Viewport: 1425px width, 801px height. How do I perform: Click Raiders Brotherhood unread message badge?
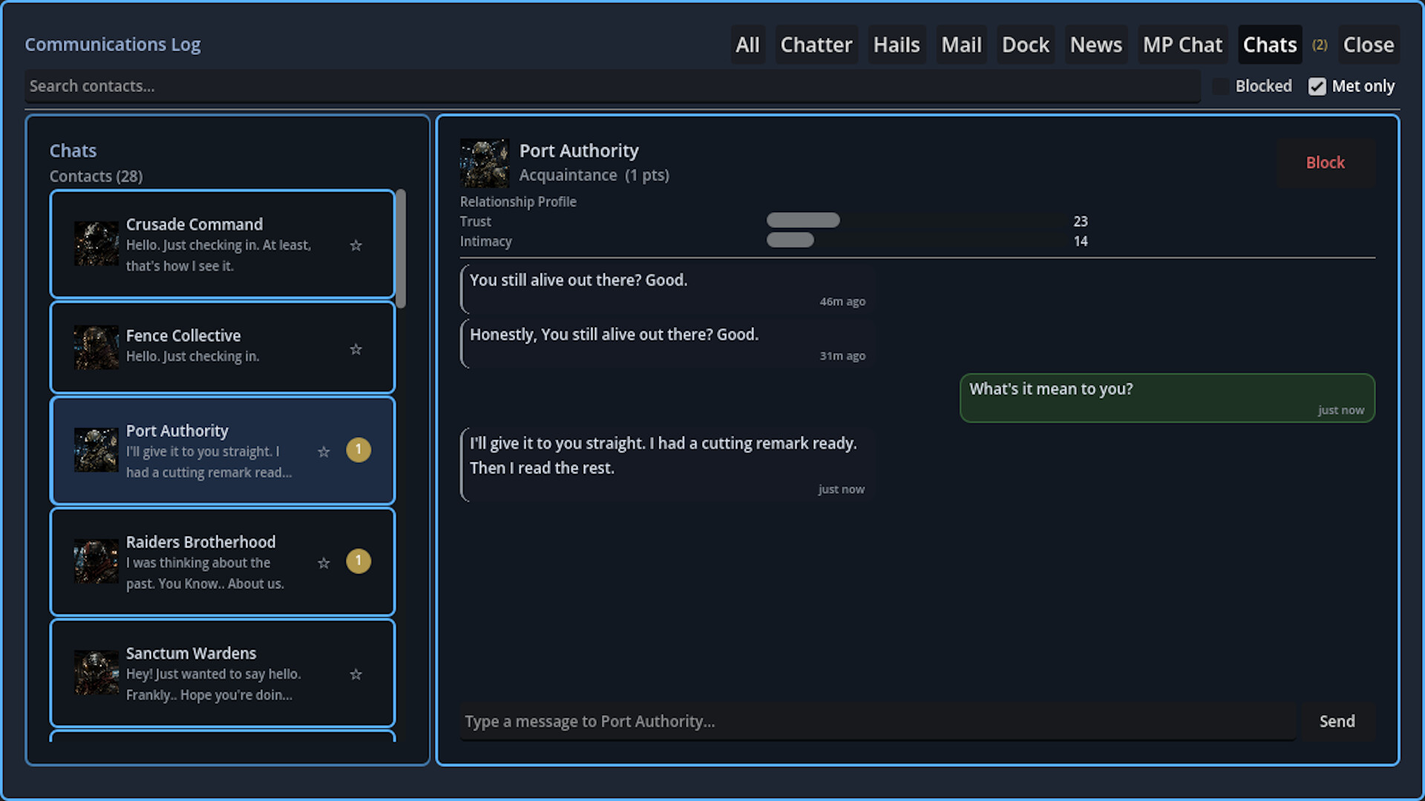pos(358,561)
